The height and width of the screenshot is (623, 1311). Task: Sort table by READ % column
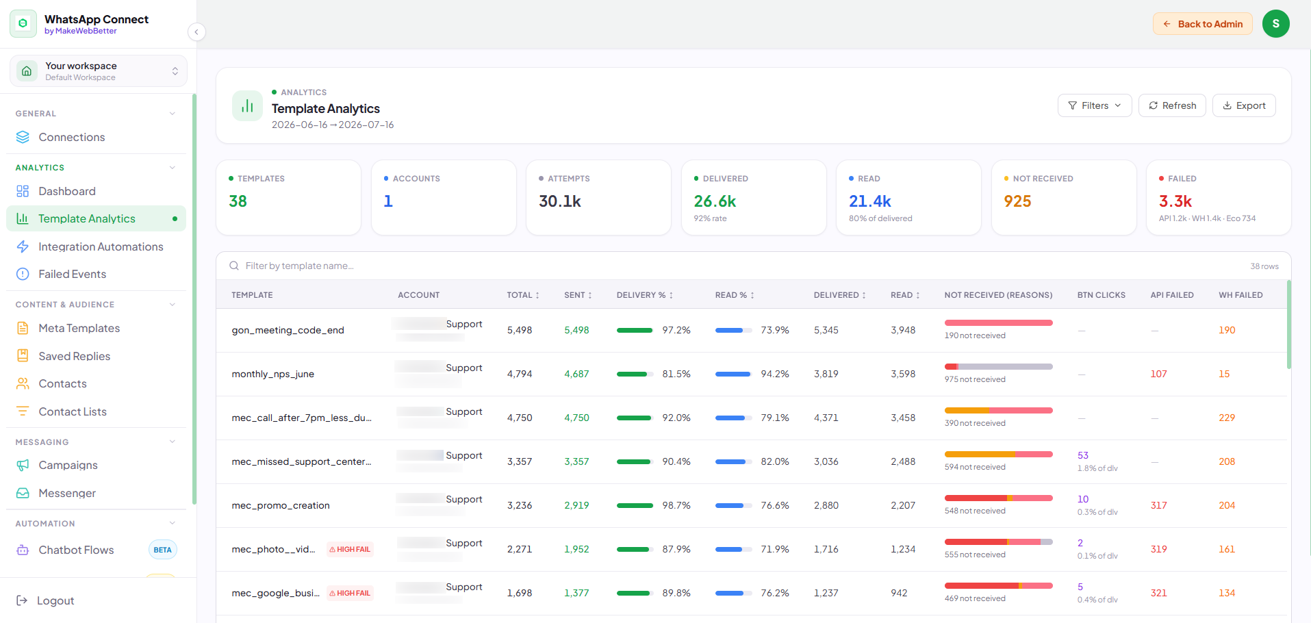coord(735,295)
